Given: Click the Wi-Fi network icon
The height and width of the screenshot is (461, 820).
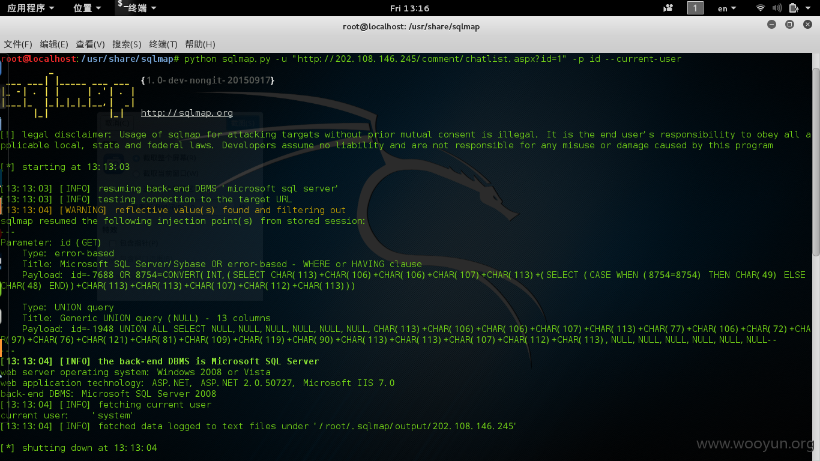Looking at the screenshot, I should (761, 8).
